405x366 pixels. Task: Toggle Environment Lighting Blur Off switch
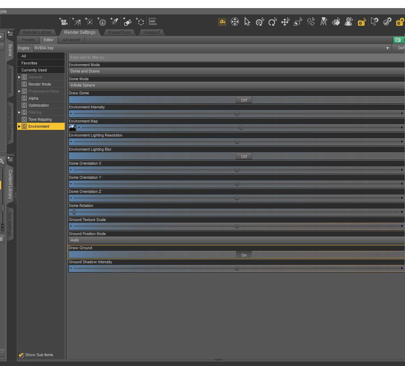[244, 156]
